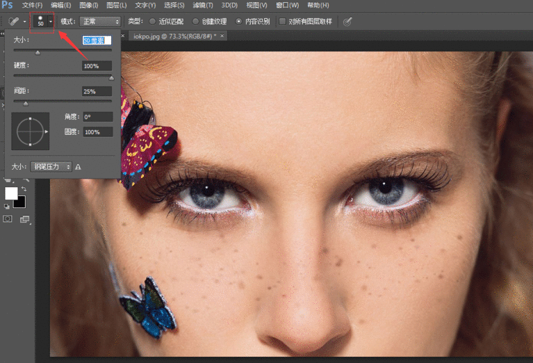The height and width of the screenshot is (363, 533).
Task: Open the 图像(I) menu
Action: tap(88, 6)
